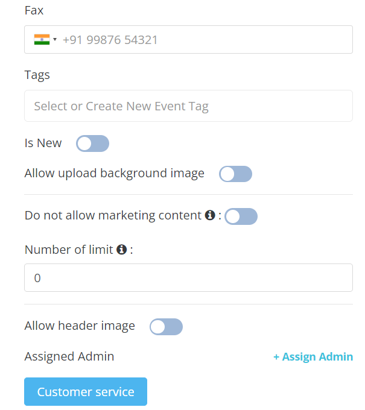The image size is (365, 410).
Task: Click the Do not allow marketing content label
Action: pyautogui.click(x=113, y=216)
